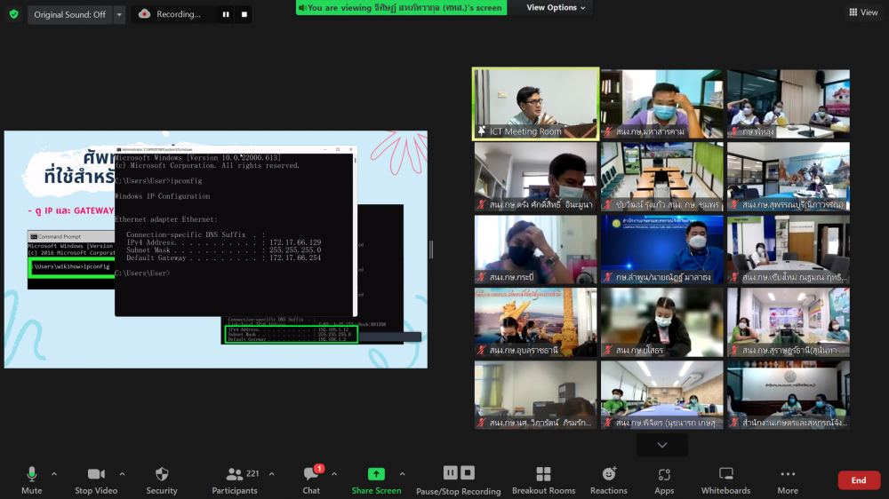Pause recording using the top bar pause button
889x499 pixels.
[x=226, y=14]
